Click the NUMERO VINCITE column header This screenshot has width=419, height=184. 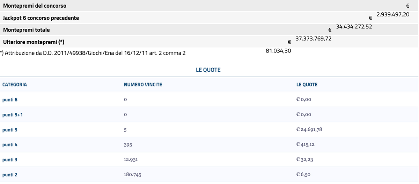click(143, 85)
